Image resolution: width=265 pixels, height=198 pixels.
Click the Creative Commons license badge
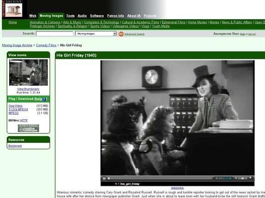pyautogui.click(x=28, y=128)
